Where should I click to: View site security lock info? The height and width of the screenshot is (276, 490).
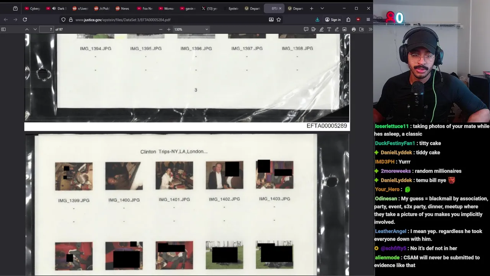(70, 20)
